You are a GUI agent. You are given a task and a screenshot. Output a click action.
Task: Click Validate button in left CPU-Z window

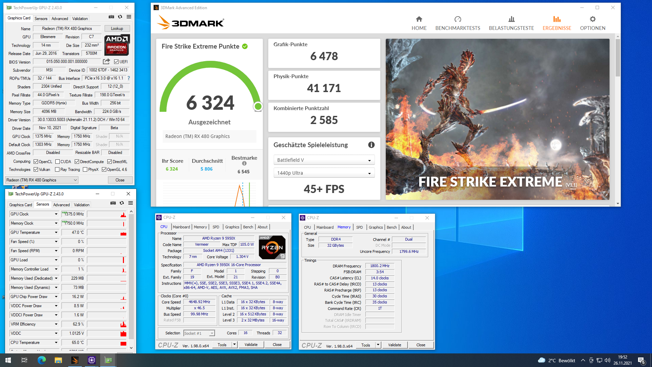(x=251, y=345)
